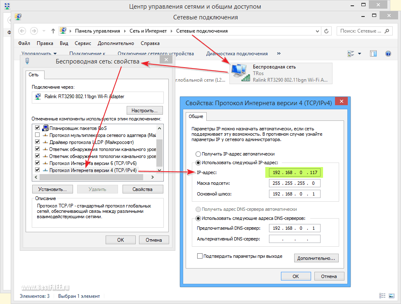Viewport: 401px width, 304px height.
Task: Open the help question mark icon
Action: coord(388,54)
